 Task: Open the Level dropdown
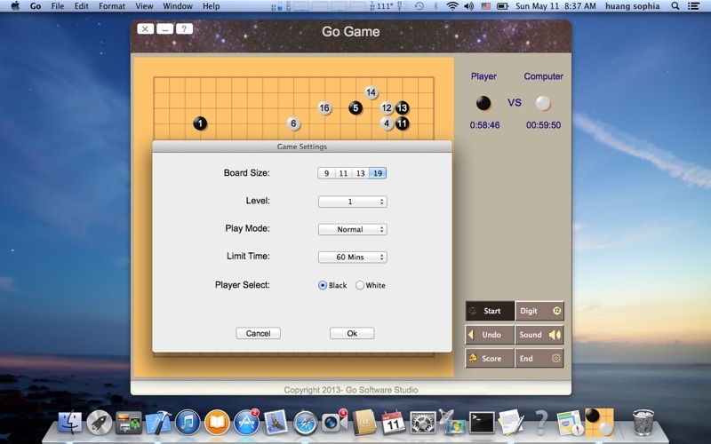(352, 202)
